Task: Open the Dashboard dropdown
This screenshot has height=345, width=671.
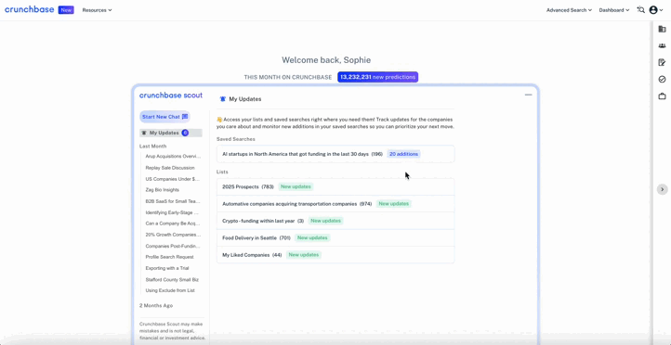Action: click(614, 10)
